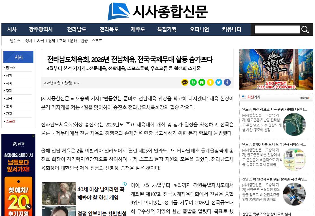Share article via KakaoTalk icon
315x216 pixels.
point(185,82)
